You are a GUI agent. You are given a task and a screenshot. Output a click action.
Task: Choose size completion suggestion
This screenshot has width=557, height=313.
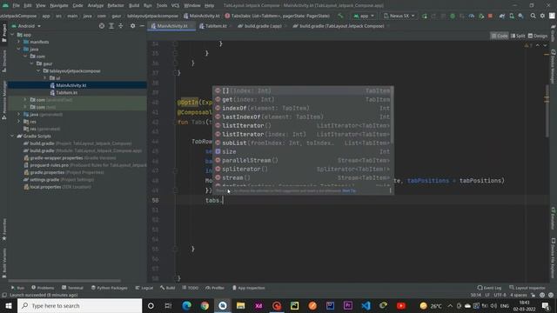coord(303,151)
